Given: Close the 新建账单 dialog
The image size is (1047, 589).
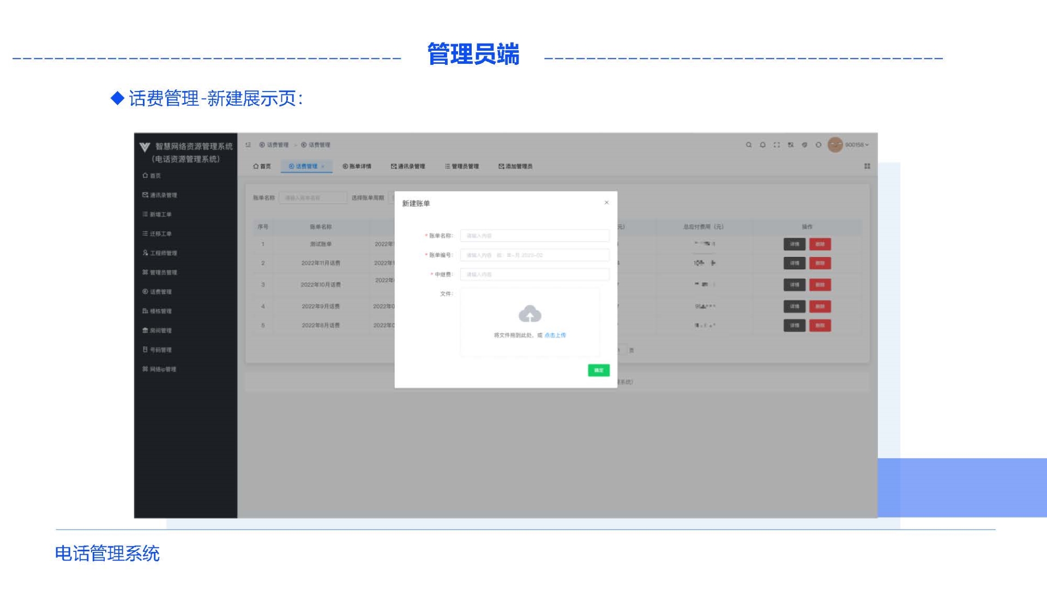Looking at the screenshot, I should (x=606, y=203).
